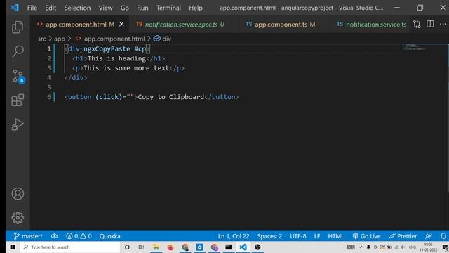Open the feedback icon in status bar
Screen dimensions: 449x253
(x=429, y=236)
